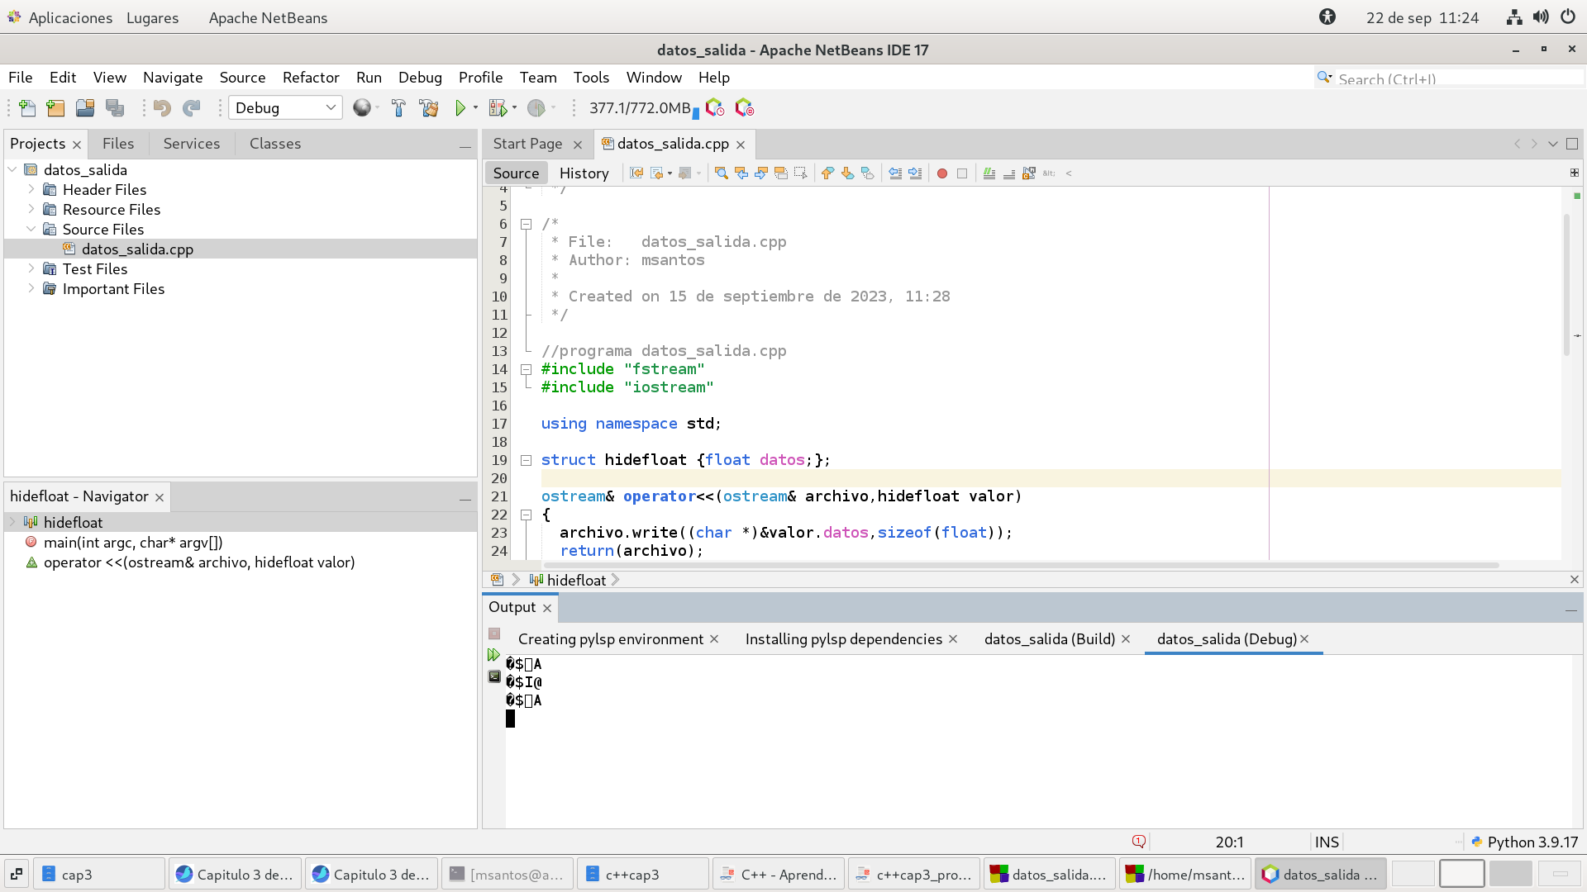
Task: Expand the Header Files tree node
Action: tap(31, 189)
